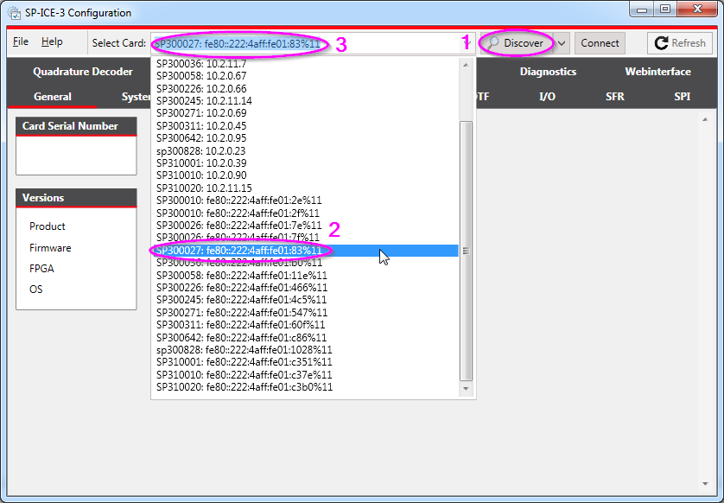Switch to the SPI tab
The height and width of the screenshot is (503, 724).
click(683, 97)
